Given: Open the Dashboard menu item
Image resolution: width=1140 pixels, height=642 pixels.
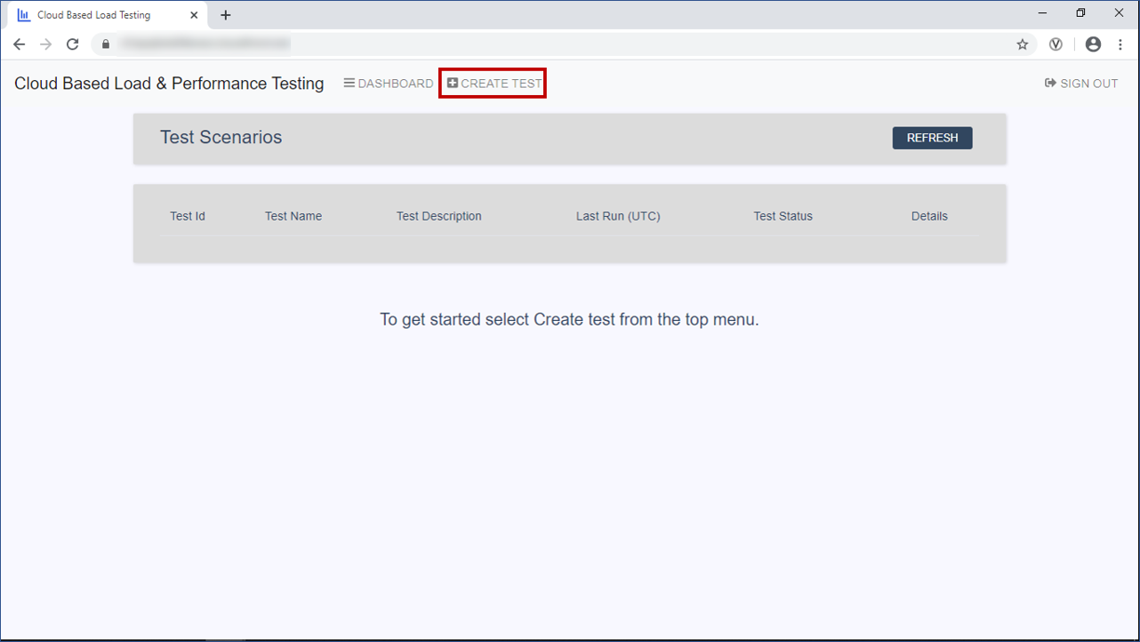Looking at the screenshot, I should (x=389, y=84).
